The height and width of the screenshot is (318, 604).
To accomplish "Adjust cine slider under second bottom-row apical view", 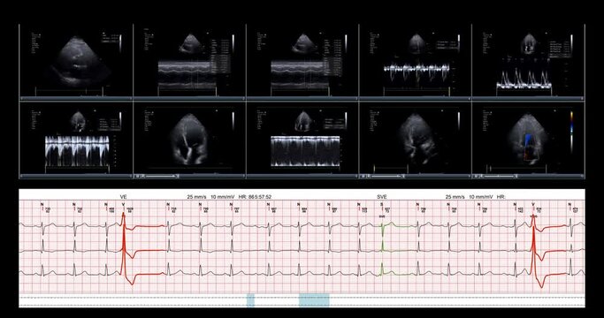I will point(161,177).
